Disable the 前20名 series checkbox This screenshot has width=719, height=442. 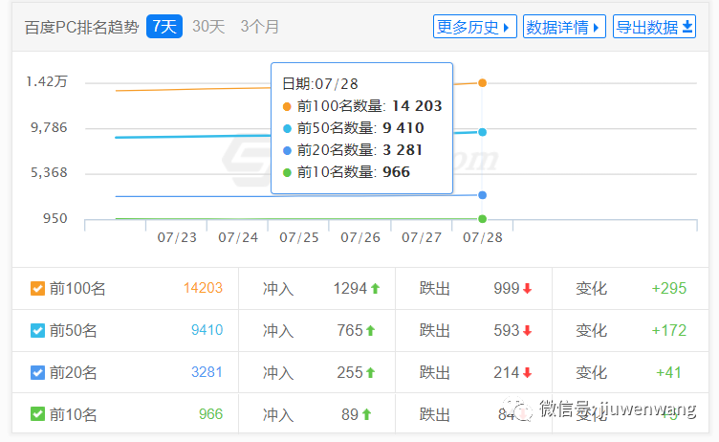pyautogui.click(x=37, y=372)
